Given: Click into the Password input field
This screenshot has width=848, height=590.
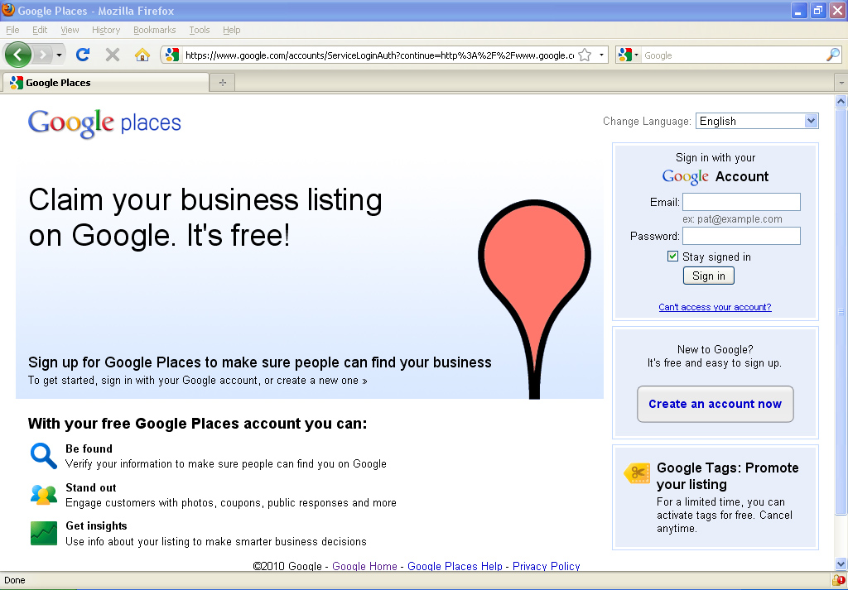Looking at the screenshot, I should click(741, 236).
